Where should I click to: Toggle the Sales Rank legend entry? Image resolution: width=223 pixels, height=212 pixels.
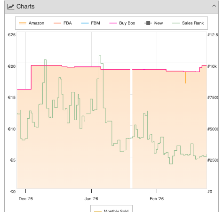click(188, 23)
